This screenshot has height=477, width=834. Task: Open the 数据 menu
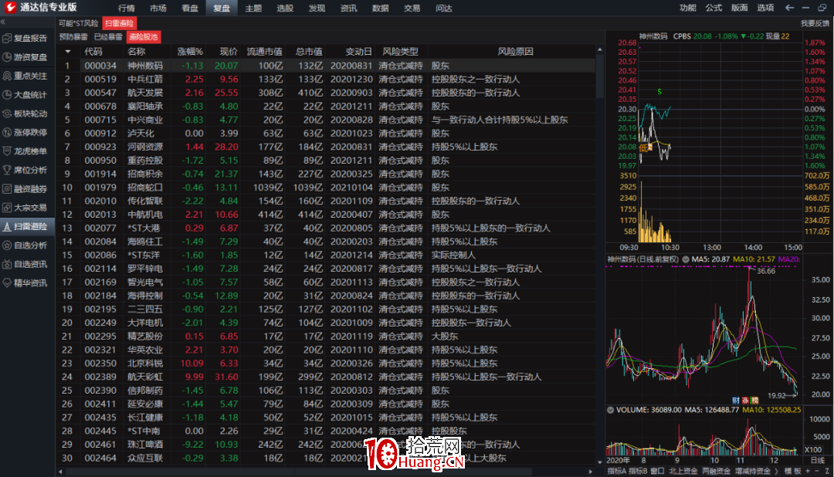(380, 8)
